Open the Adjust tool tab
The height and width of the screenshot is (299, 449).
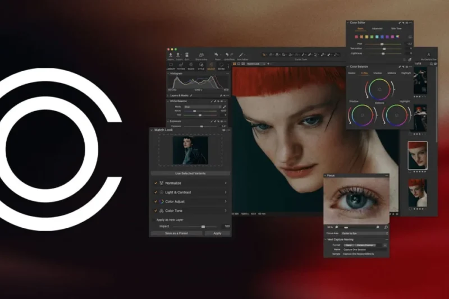pyautogui.click(x=211, y=66)
